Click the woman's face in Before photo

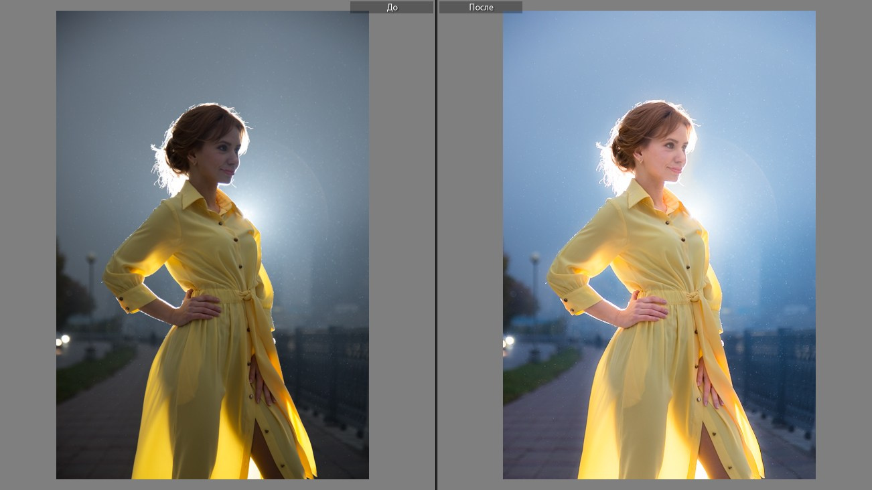coord(224,157)
